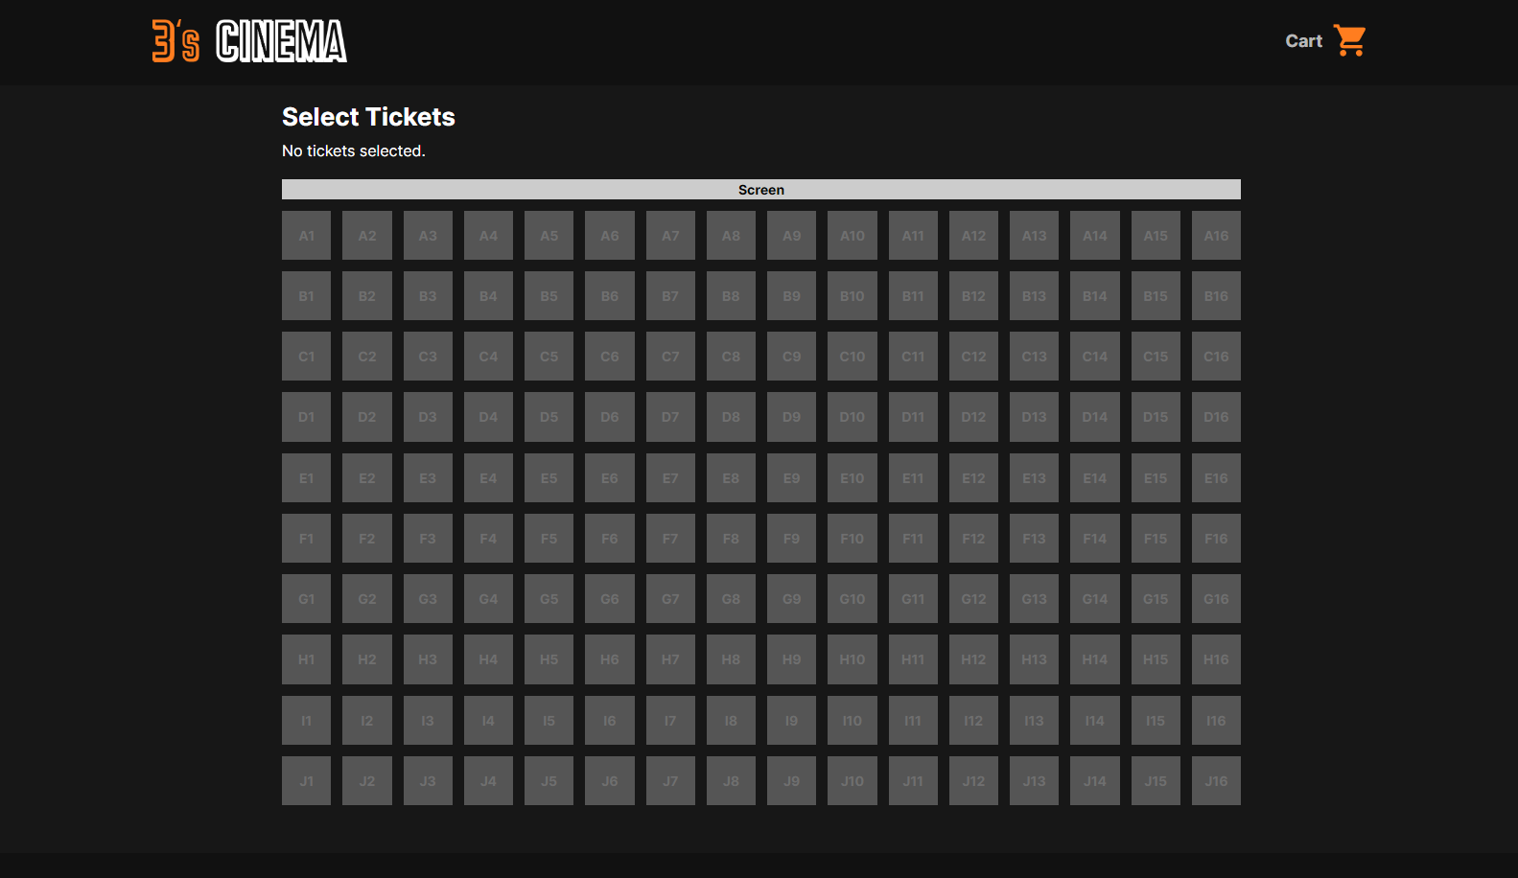Choose seat H6
The height and width of the screenshot is (878, 1518).
[x=610, y=659]
